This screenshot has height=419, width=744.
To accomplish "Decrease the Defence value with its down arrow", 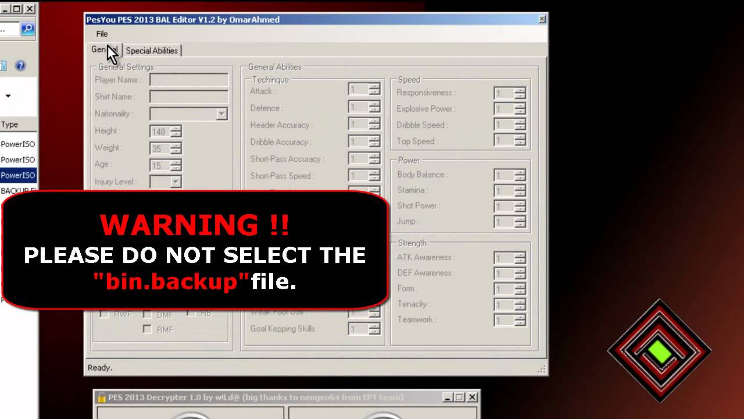I will [374, 110].
